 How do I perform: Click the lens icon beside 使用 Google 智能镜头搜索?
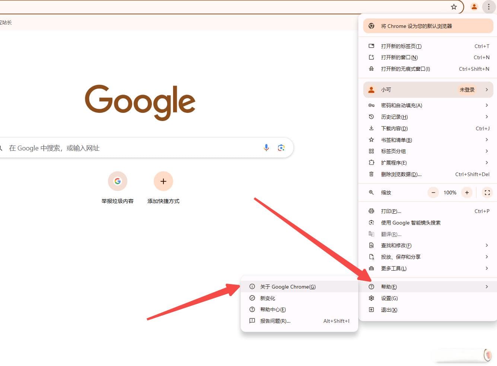[371, 223]
